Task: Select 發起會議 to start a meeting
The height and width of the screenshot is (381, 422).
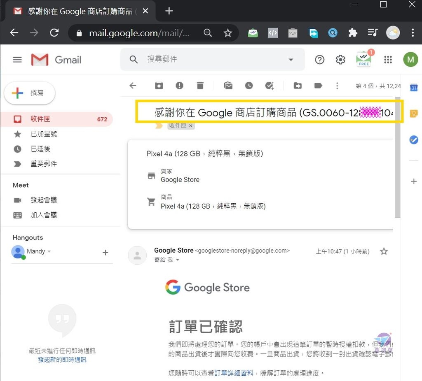Action: tap(44, 200)
